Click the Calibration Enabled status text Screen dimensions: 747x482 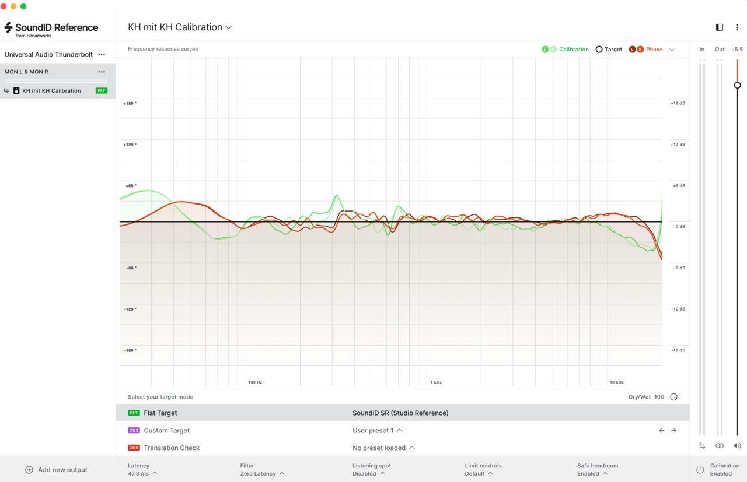pyautogui.click(x=725, y=470)
